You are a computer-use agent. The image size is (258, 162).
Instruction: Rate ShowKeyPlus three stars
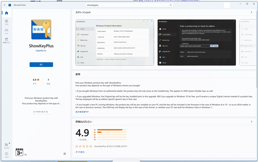coord(84,146)
